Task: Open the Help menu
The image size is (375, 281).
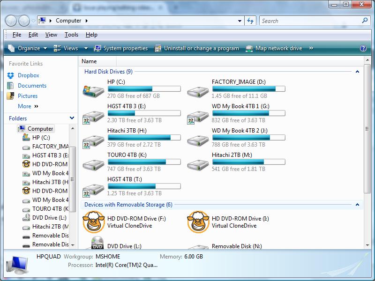Action: click(91, 35)
